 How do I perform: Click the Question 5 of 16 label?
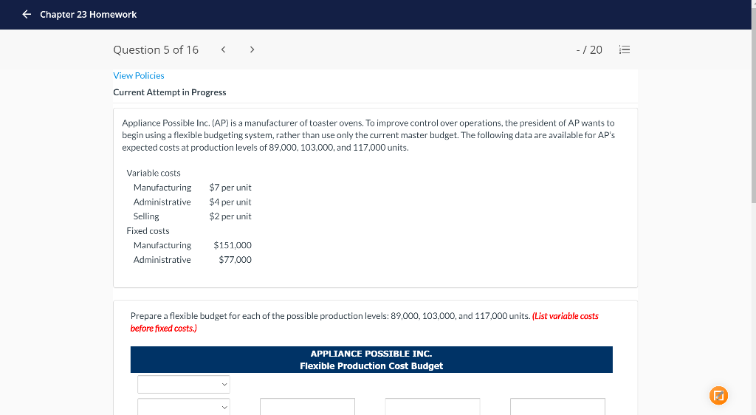(156, 49)
